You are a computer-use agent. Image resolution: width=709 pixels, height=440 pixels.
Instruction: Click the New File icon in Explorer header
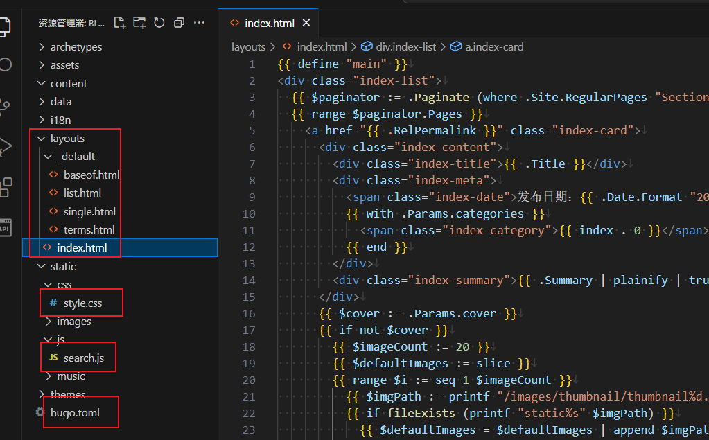pos(120,23)
